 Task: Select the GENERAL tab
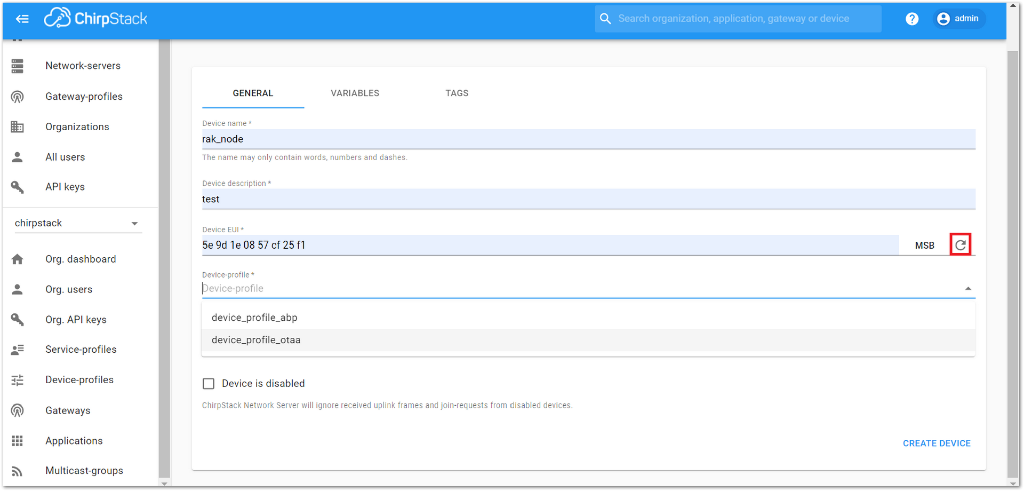pyautogui.click(x=253, y=93)
